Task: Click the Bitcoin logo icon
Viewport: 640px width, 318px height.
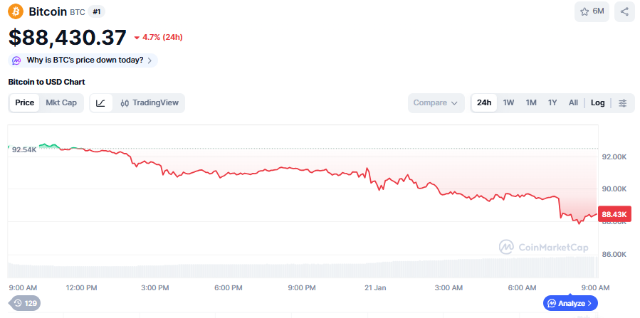Action: coord(16,11)
